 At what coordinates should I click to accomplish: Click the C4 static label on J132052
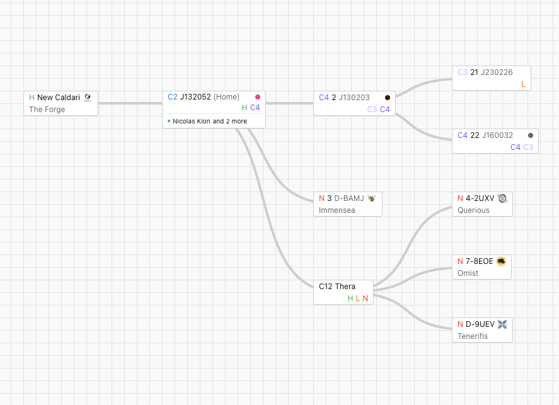255,108
